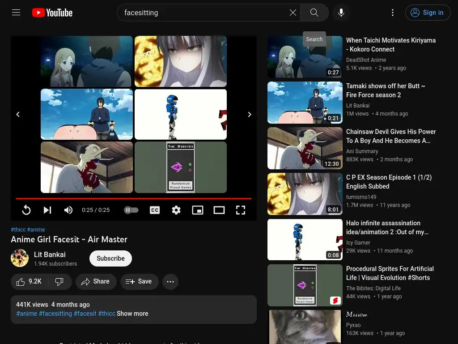Click '441K views 4 months ago' text
The width and height of the screenshot is (458, 344).
[x=53, y=305]
